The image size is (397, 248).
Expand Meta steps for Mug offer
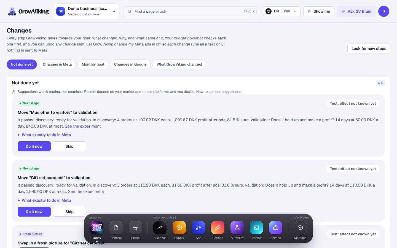pyautogui.click(x=44, y=135)
